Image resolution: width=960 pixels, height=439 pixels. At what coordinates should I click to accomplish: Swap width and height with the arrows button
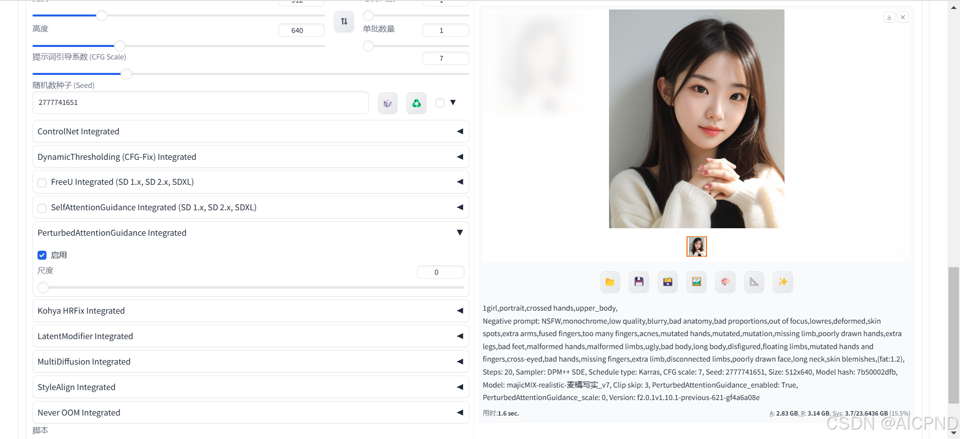pyautogui.click(x=344, y=21)
